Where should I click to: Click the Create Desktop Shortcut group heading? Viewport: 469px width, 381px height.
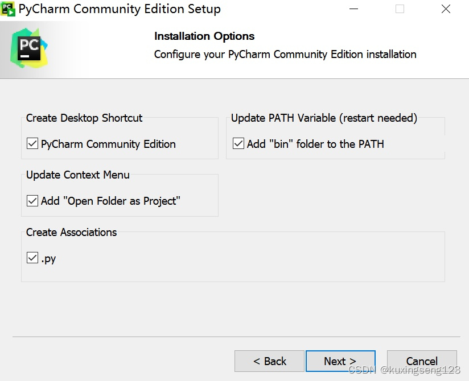(84, 118)
